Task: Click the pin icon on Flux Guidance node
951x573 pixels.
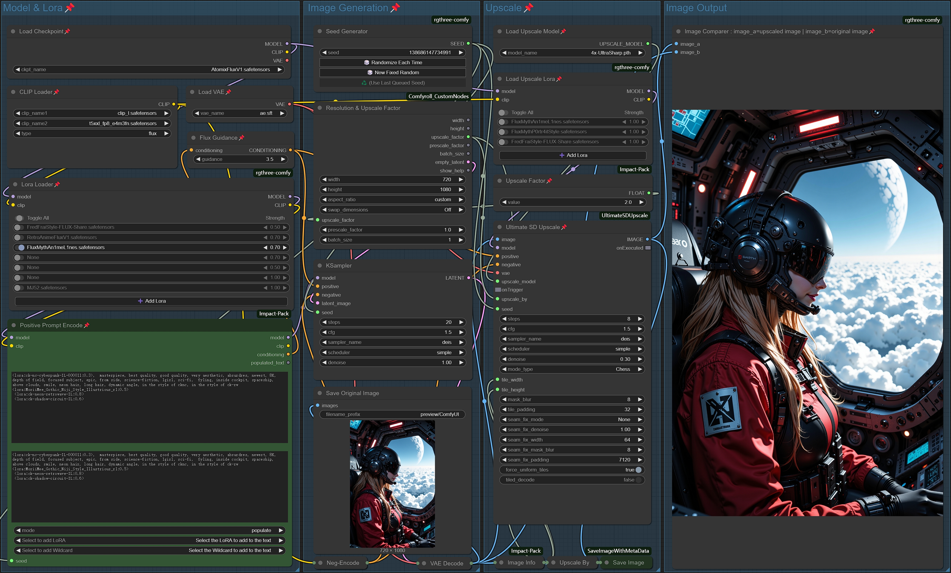Action: point(242,138)
